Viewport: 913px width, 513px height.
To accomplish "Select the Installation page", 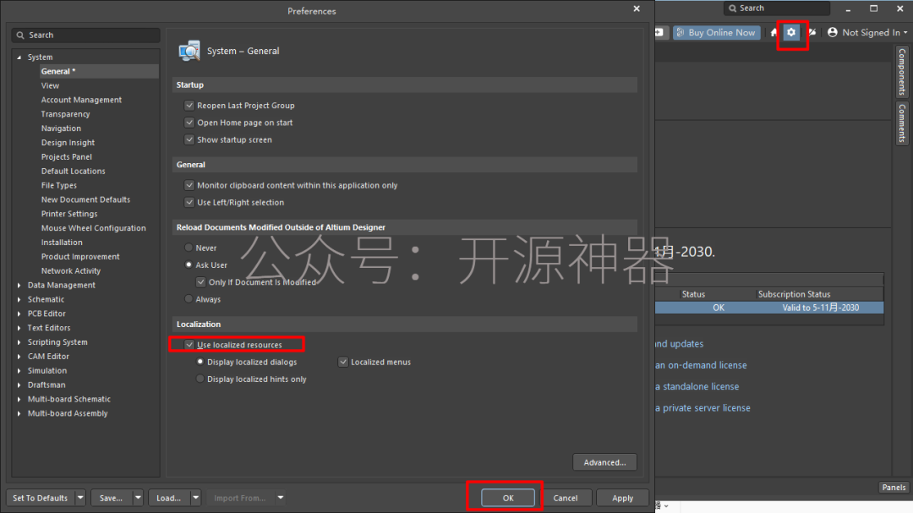I will [62, 243].
